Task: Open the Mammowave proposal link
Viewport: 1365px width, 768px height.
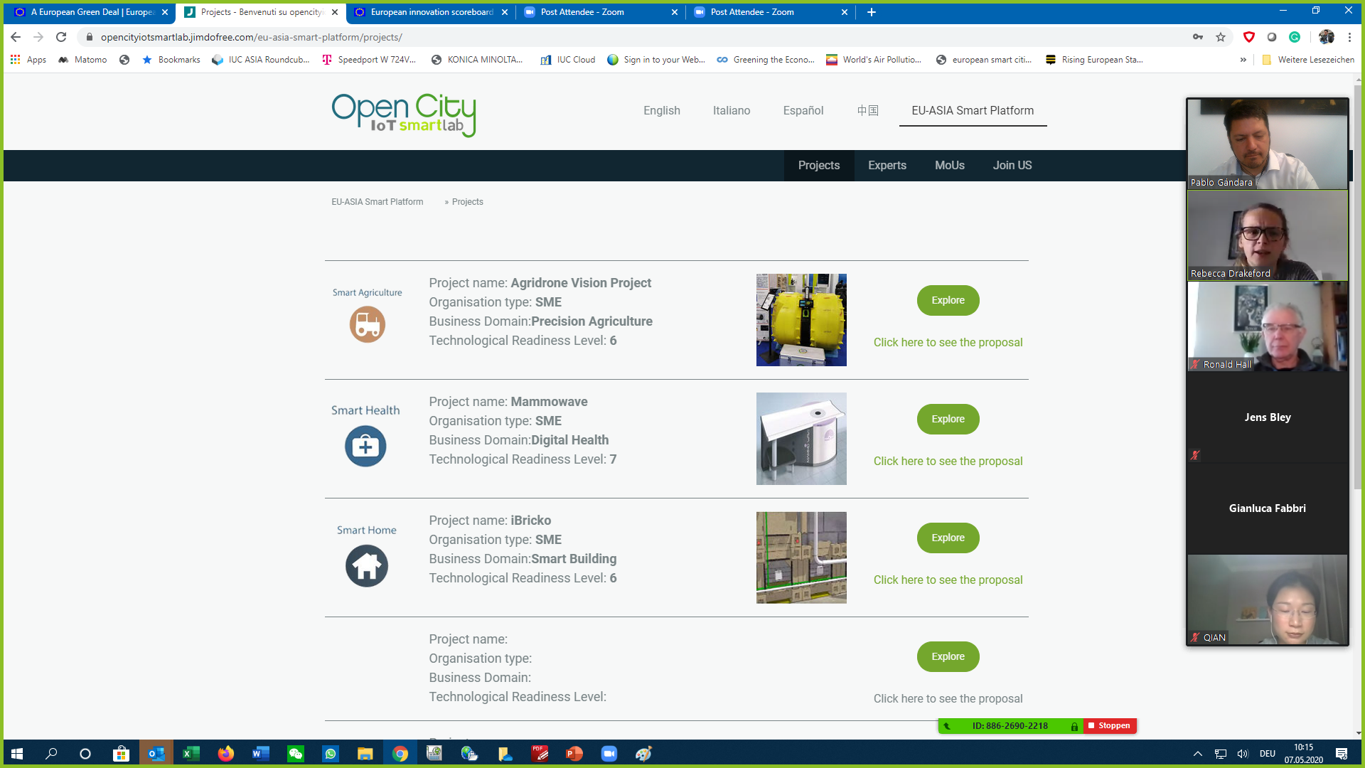Action: (x=948, y=462)
